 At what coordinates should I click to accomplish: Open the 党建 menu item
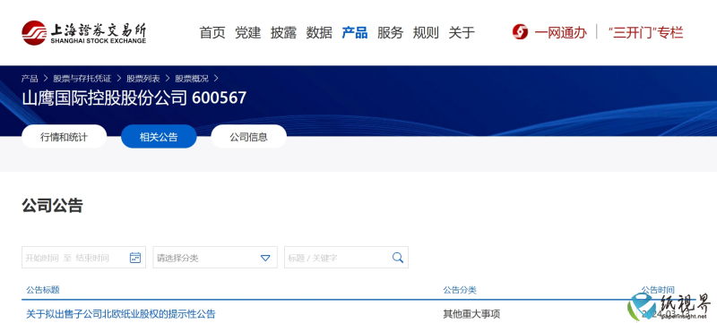(x=248, y=33)
